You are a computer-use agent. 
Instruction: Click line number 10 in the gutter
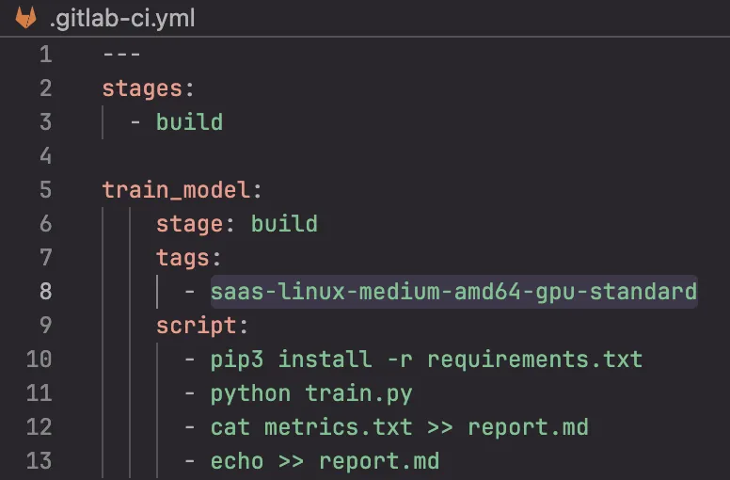(x=40, y=359)
